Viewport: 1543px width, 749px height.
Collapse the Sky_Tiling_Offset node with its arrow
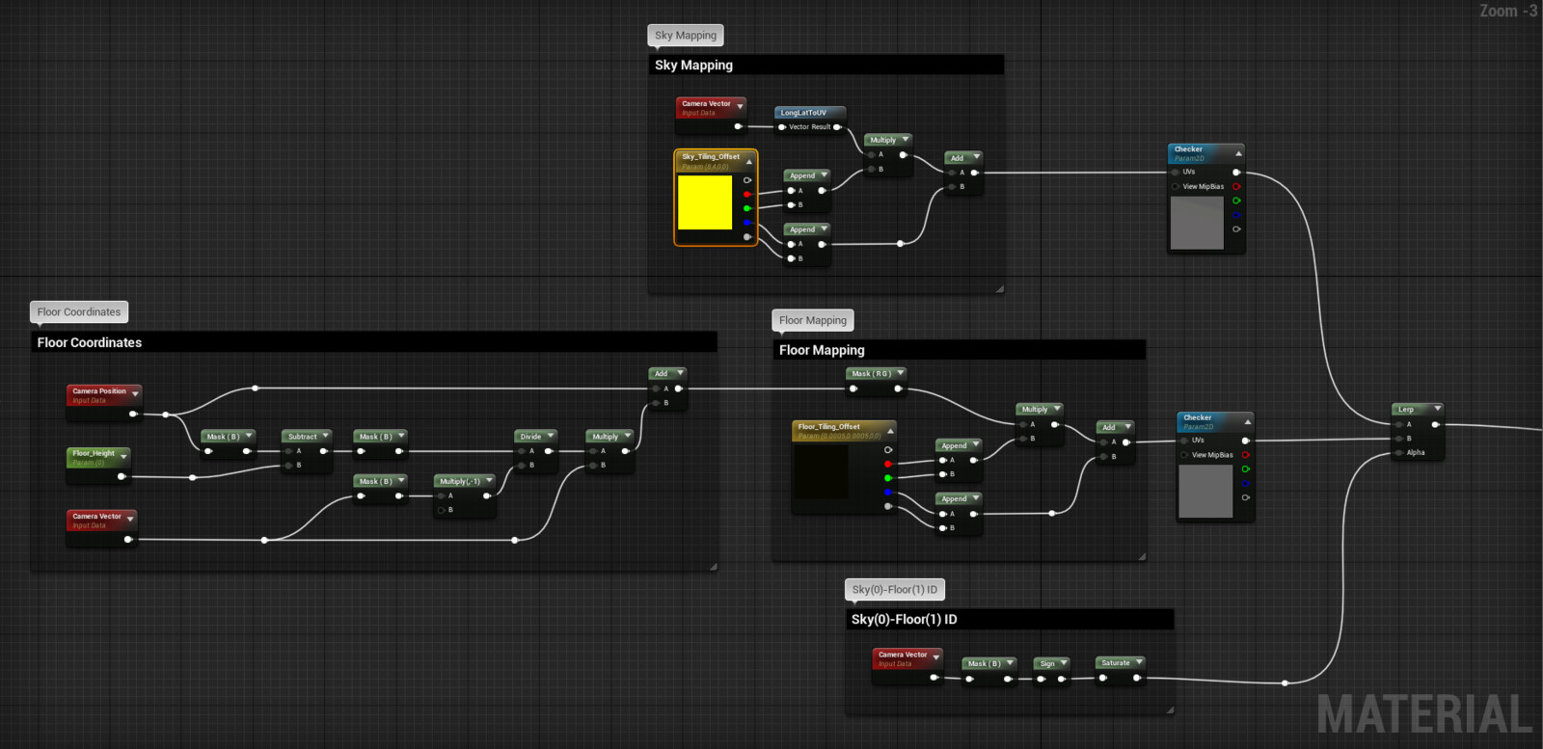[749, 162]
